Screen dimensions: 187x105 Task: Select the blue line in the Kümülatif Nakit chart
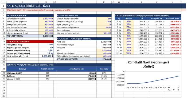[x=153, y=81]
